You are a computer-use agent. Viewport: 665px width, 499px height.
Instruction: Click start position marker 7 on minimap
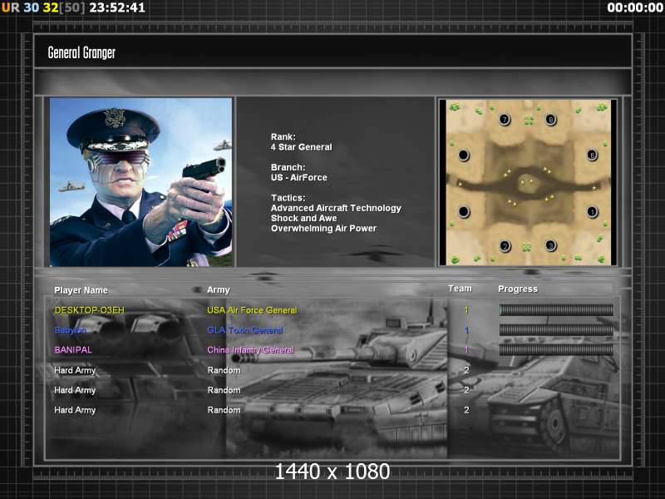(x=505, y=120)
